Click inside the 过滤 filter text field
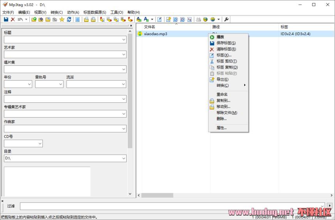Screen dimensions: 335x220 (x=171, y=206)
